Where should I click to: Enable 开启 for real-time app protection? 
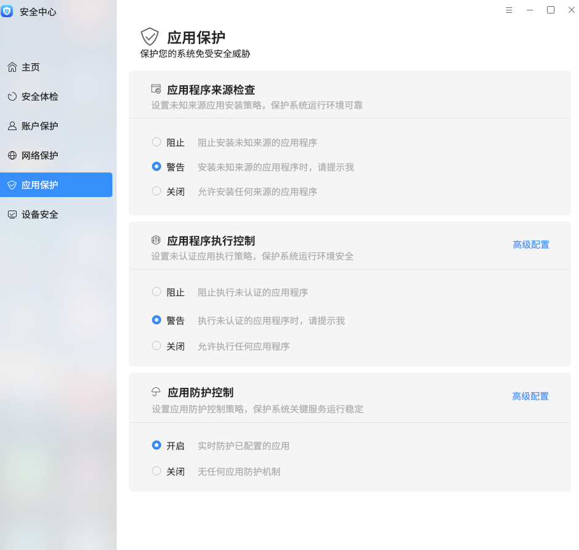click(157, 445)
